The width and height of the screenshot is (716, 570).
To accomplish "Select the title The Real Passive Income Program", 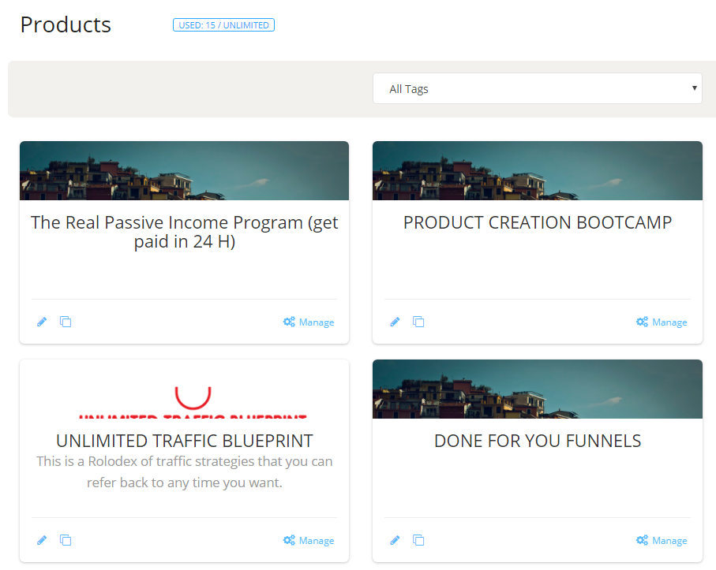I will 185,232.
